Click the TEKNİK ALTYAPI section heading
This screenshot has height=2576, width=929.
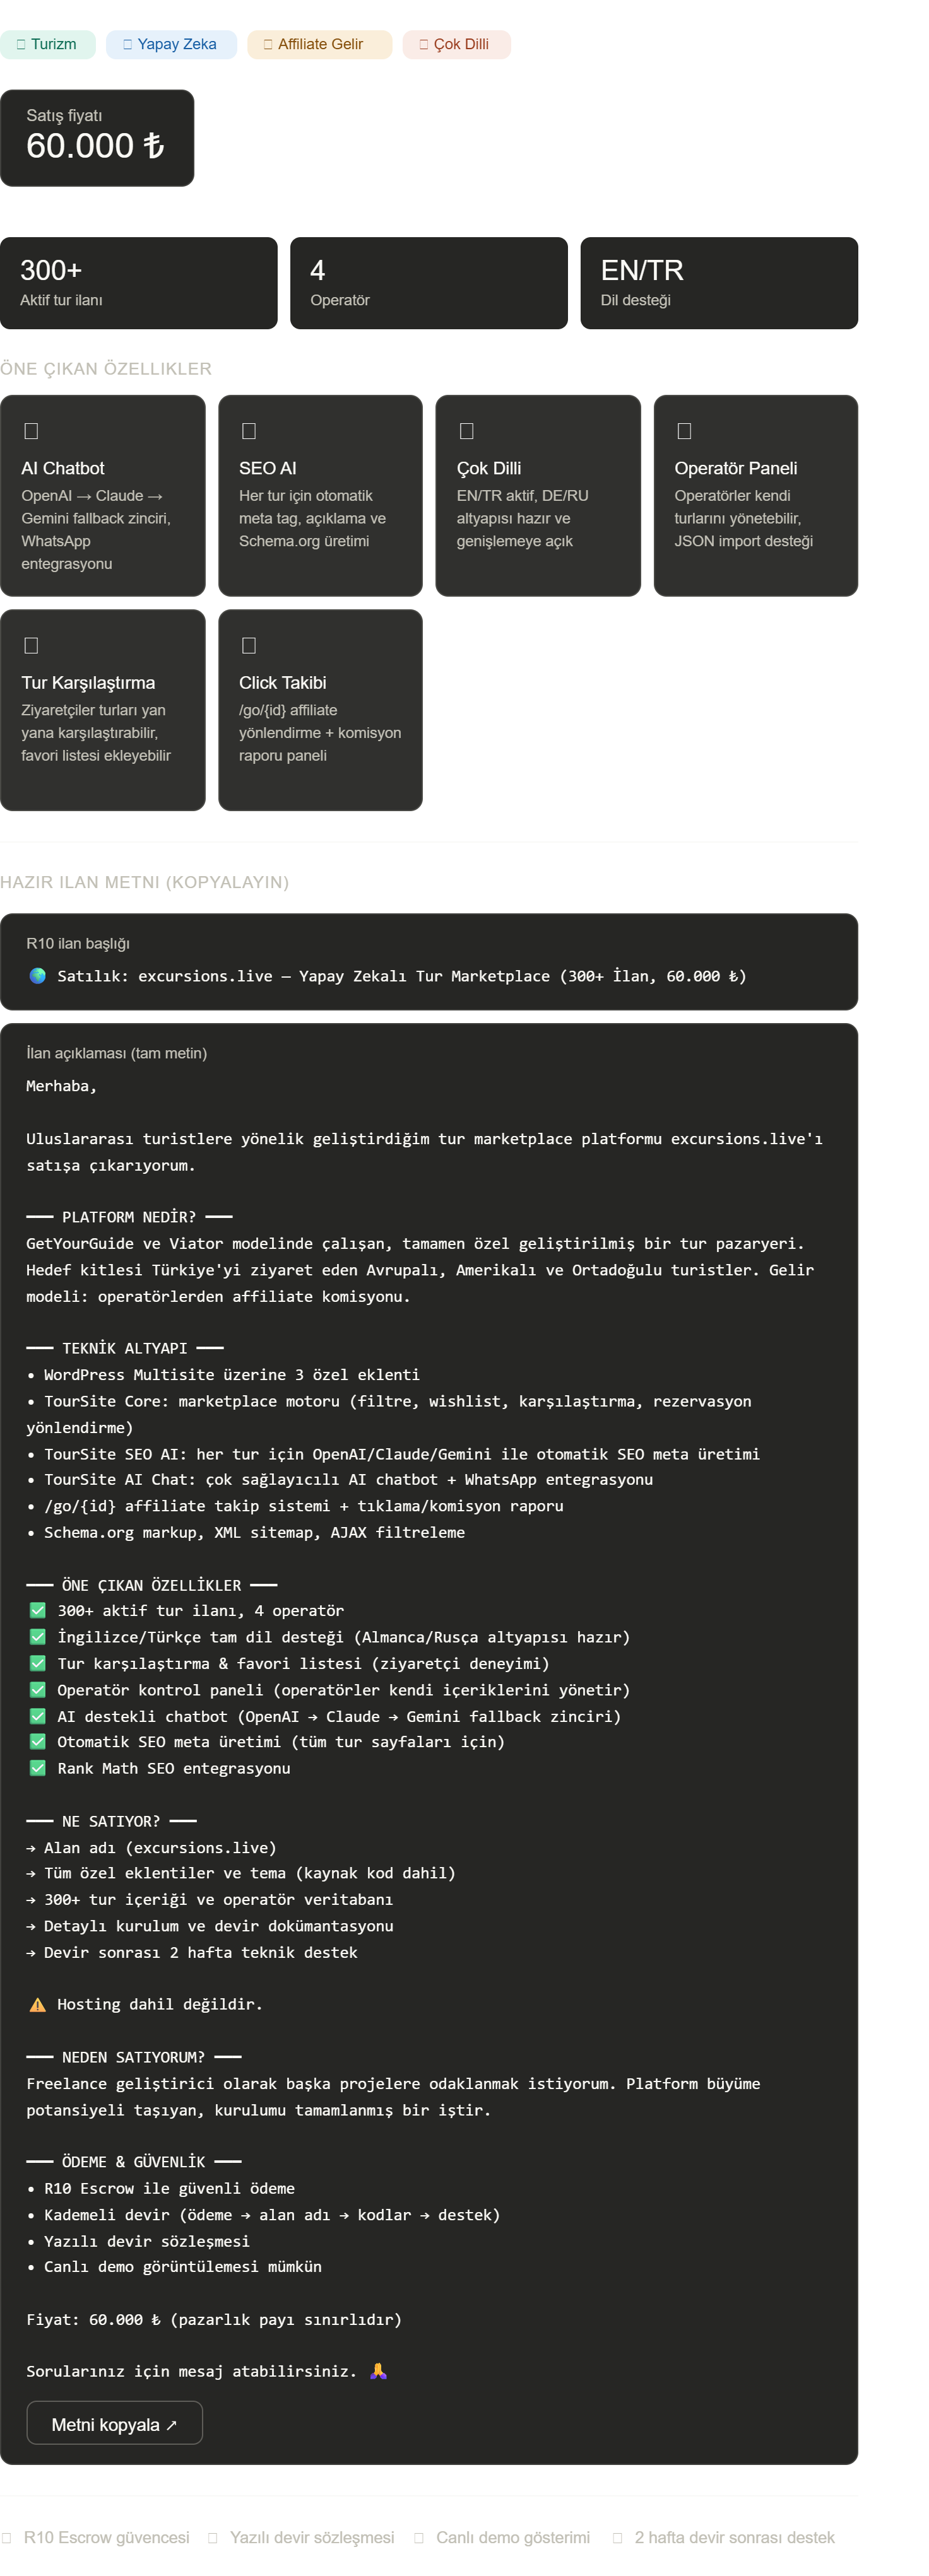(125, 1348)
